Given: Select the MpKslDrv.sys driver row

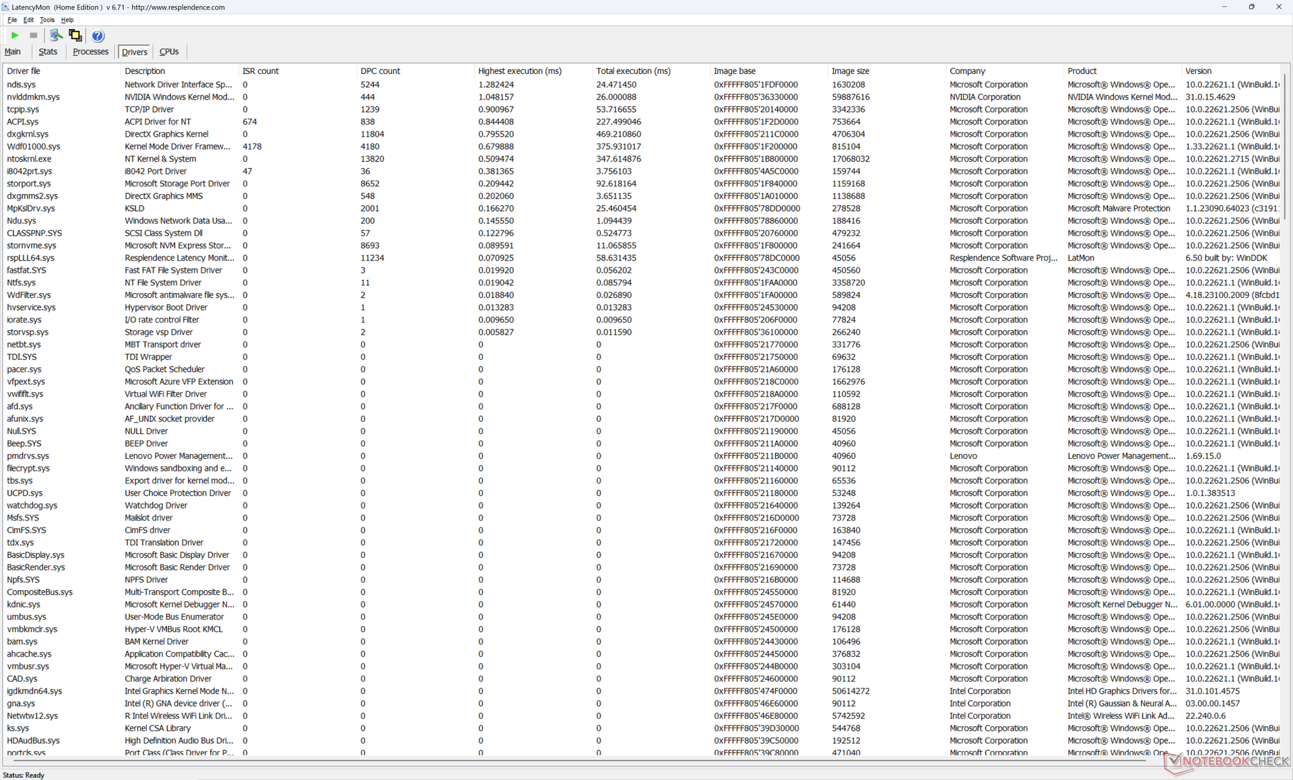Looking at the screenshot, I should 642,208.
